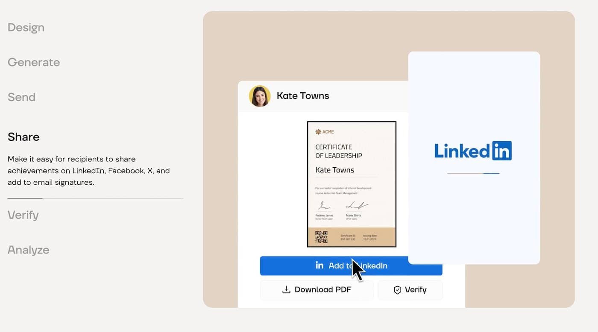Click the Certificate of Leadership preview
598x332 pixels.
coord(352,183)
